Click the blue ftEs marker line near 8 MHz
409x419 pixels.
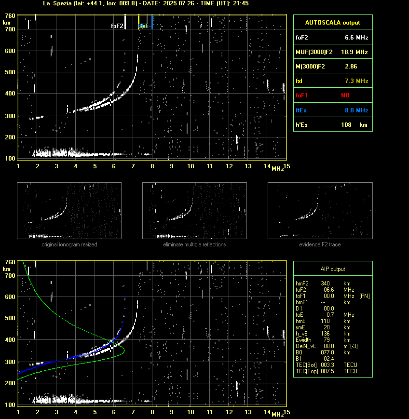[x=152, y=21]
